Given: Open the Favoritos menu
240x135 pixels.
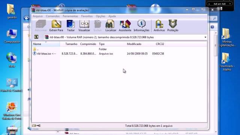Looking at the screenshot, I should [x=87, y=16].
